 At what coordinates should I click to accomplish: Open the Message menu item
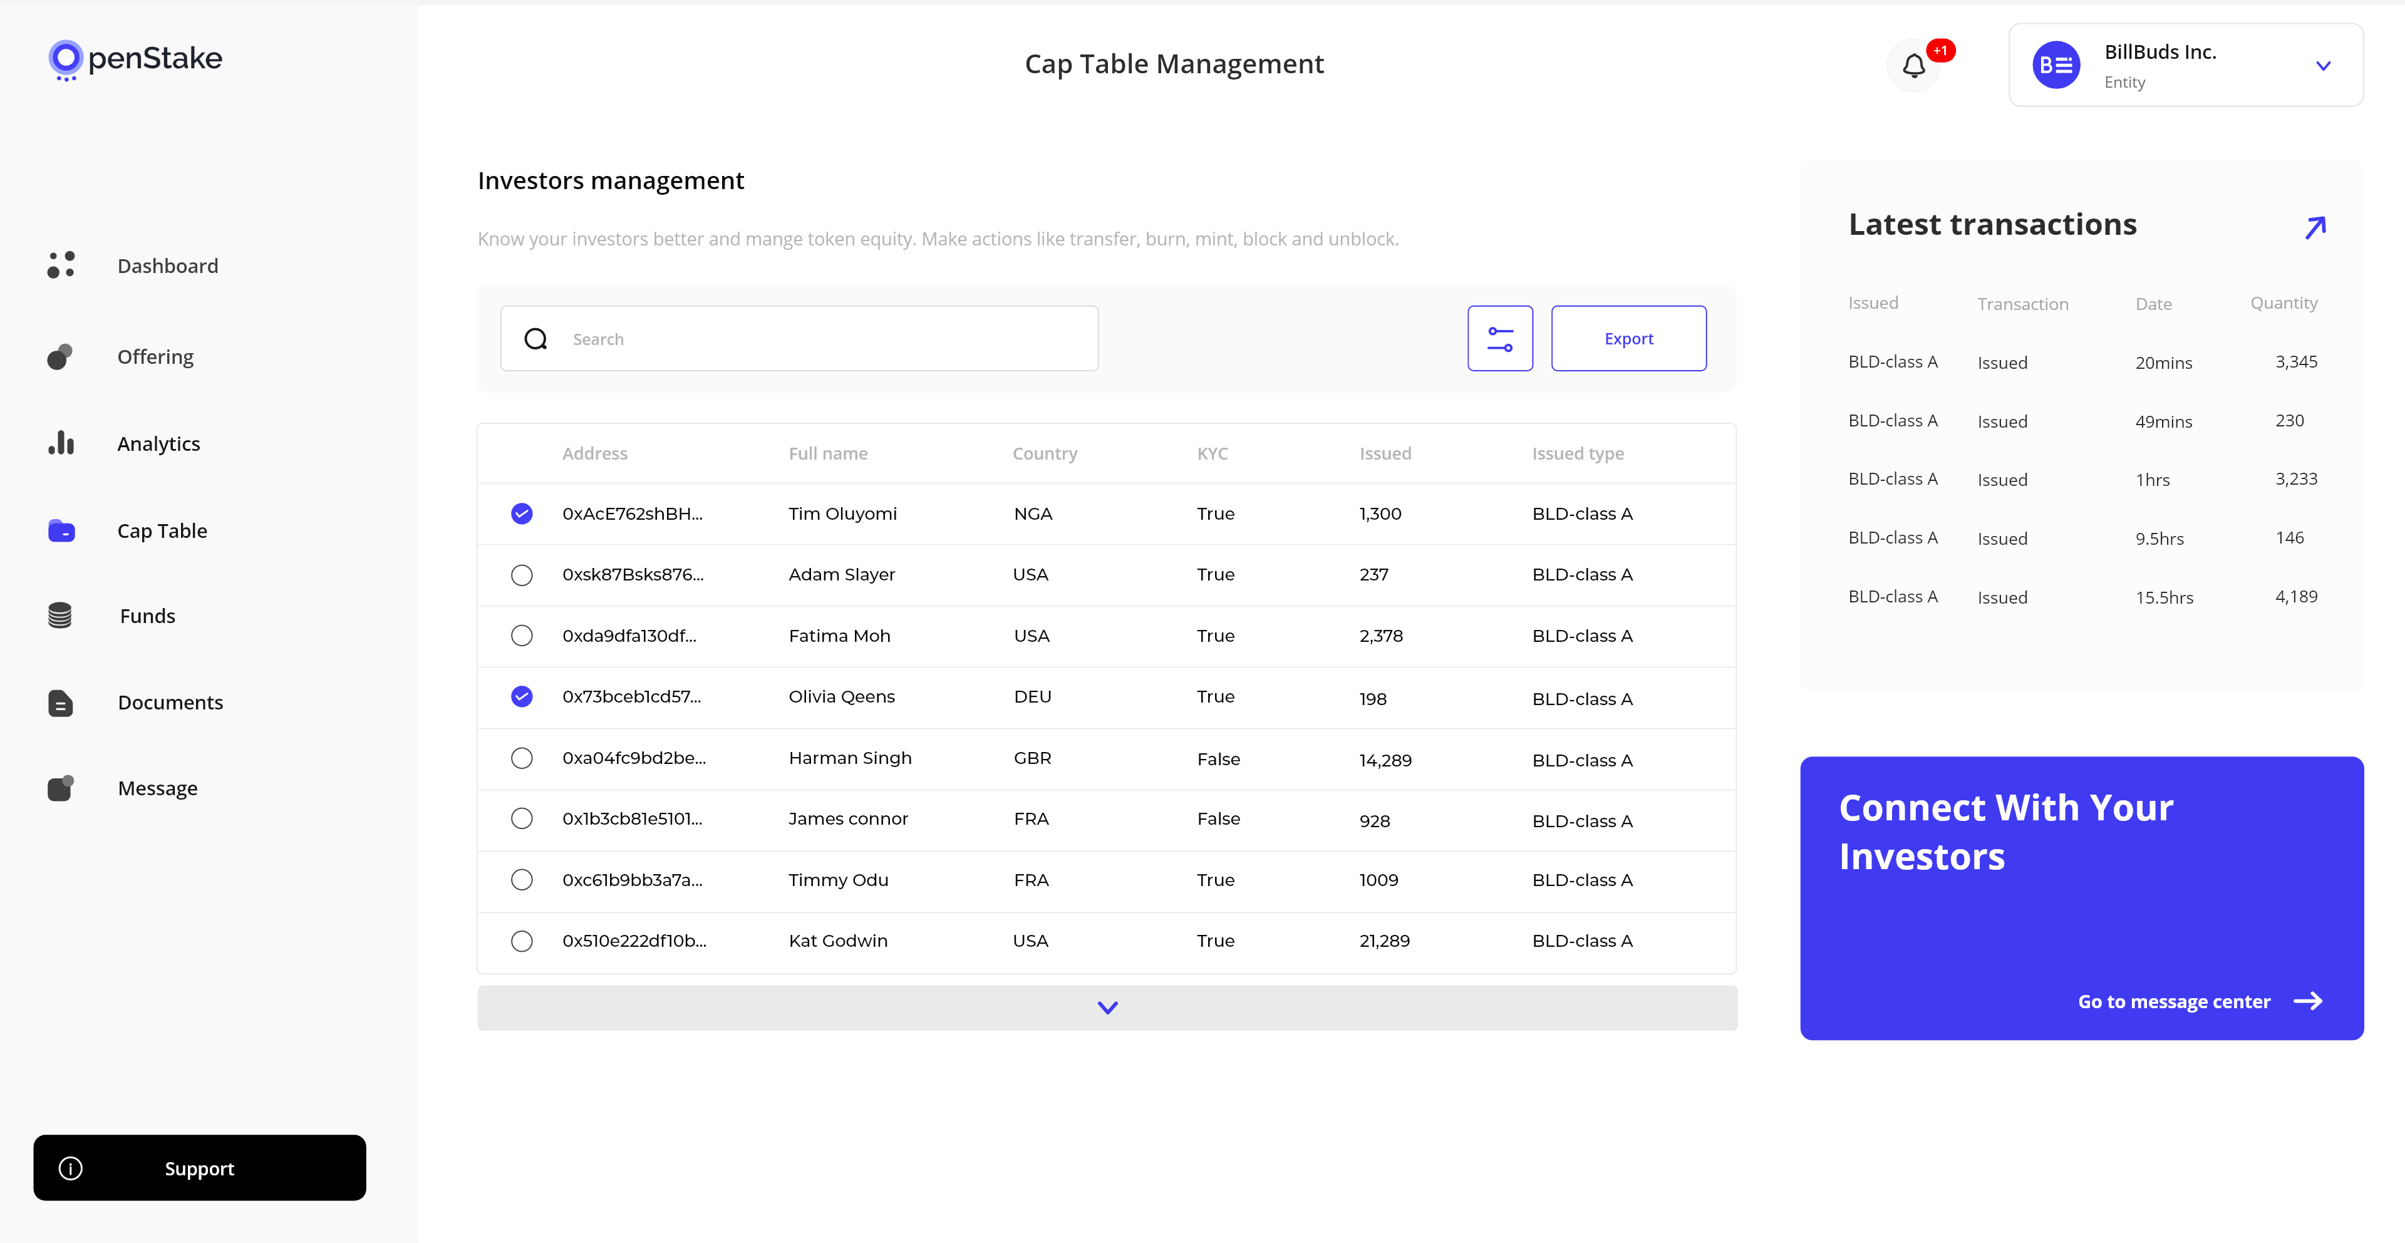point(157,788)
